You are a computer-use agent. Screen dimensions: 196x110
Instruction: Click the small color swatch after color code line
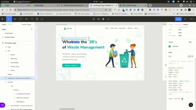point(182,99)
